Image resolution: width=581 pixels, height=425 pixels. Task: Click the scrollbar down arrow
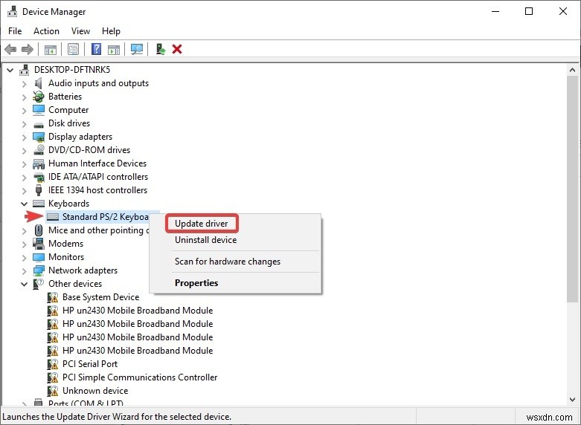572,400
